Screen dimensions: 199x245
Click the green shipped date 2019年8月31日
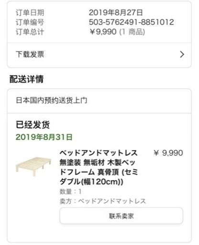(44, 137)
